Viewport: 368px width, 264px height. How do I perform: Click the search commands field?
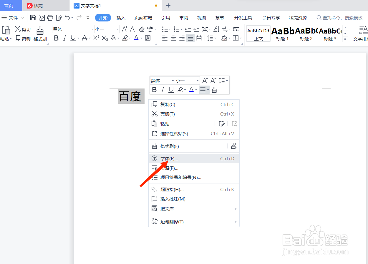coord(340,18)
